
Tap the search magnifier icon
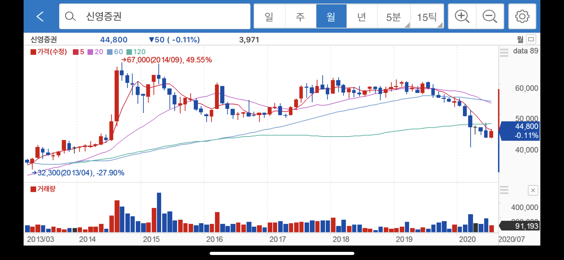tap(70, 16)
